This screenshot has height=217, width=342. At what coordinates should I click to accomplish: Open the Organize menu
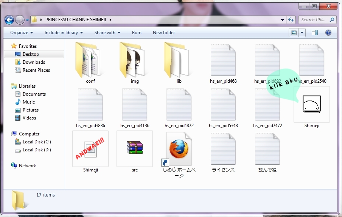coord(21,33)
